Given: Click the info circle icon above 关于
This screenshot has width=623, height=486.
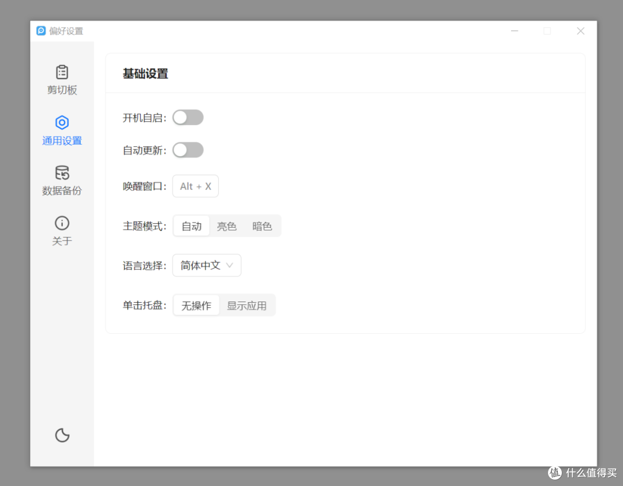Looking at the screenshot, I should [x=62, y=223].
